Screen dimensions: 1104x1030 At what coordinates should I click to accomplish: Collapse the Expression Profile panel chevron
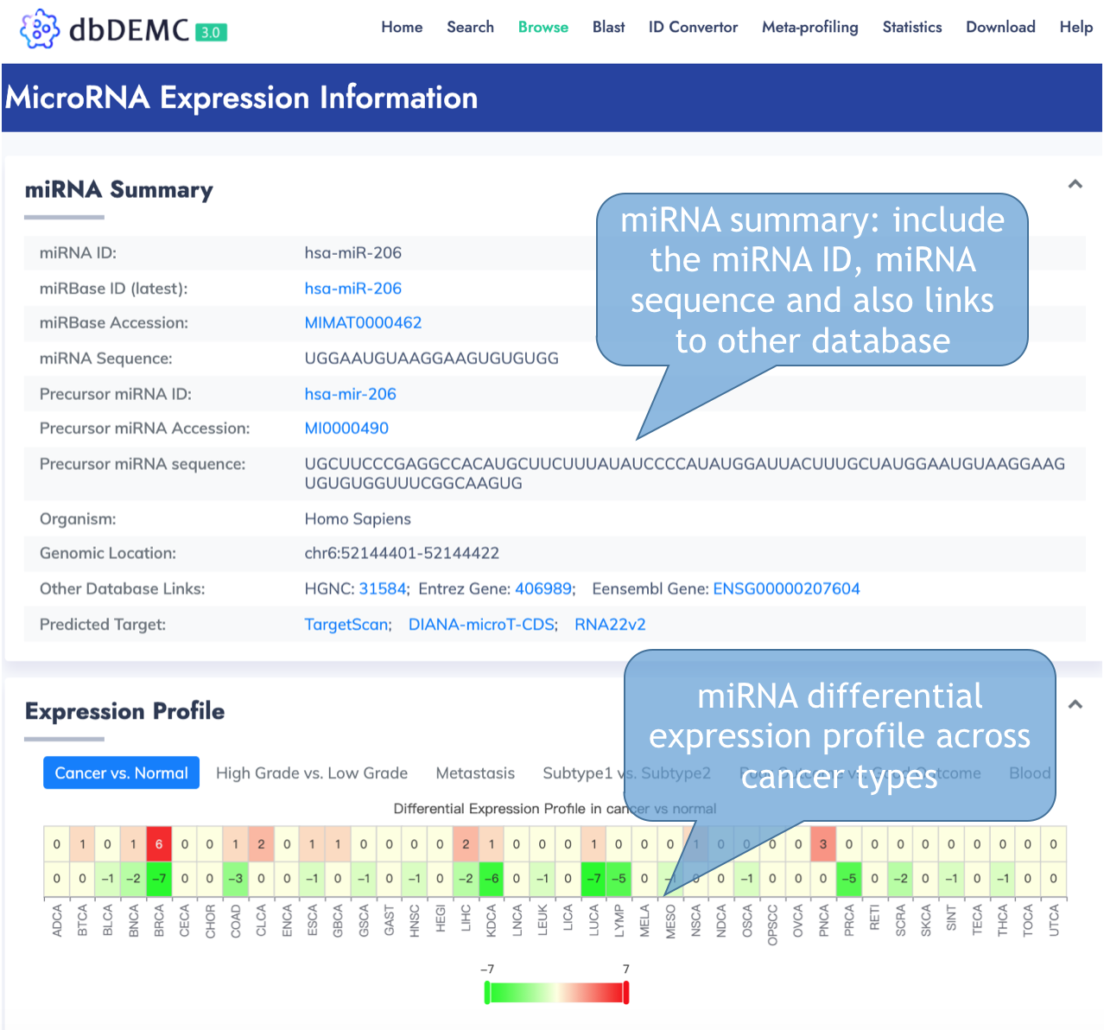pos(1075,704)
